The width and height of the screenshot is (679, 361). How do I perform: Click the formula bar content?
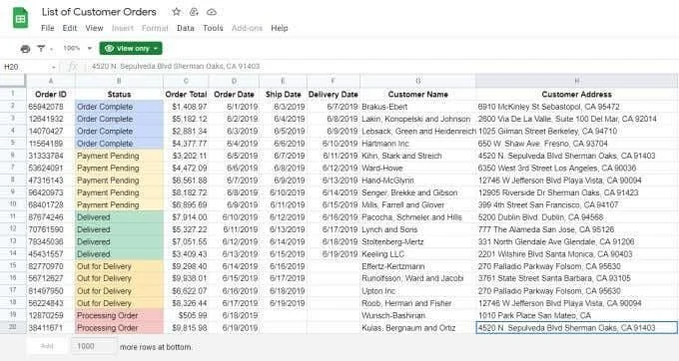[x=176, y=66]
